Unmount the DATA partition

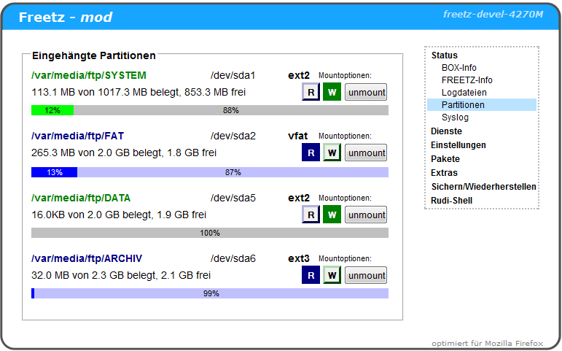click(366, 215)
